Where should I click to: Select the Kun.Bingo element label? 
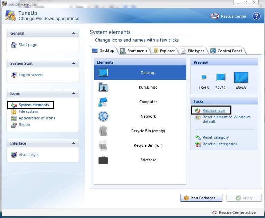[148, 87]
